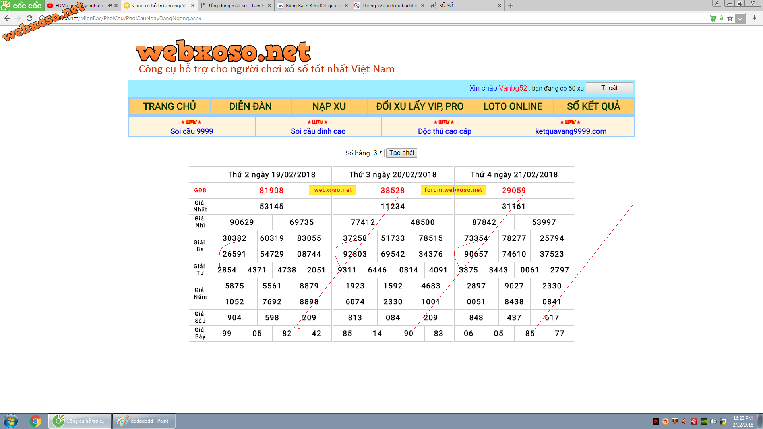The height and width of the screenshot is (429, 763).
Task: Click the Thoát logout button
Action: [x=609, y=88]
